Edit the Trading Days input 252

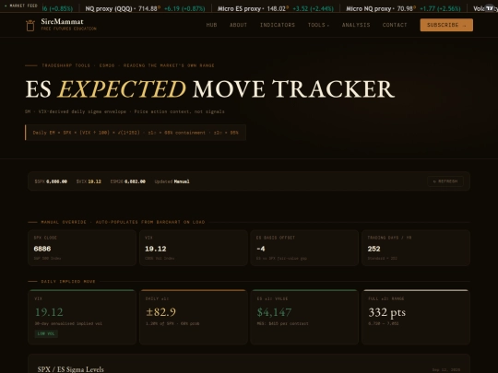click(416, 249)
